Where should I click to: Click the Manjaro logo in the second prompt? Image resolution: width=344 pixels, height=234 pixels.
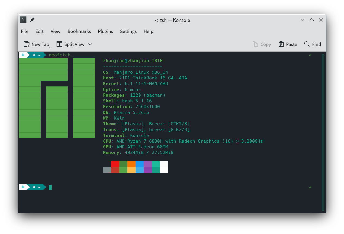(24, 187)
